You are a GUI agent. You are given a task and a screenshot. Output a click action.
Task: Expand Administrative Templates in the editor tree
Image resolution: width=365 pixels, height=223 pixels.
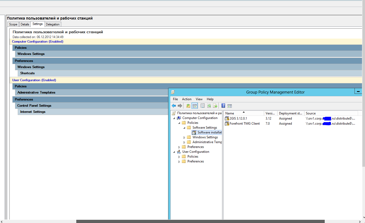point(184,142)
